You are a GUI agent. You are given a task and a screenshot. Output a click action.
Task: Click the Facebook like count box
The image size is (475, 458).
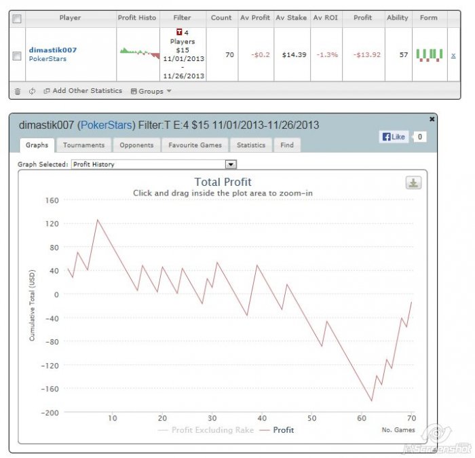pos(419,136)
